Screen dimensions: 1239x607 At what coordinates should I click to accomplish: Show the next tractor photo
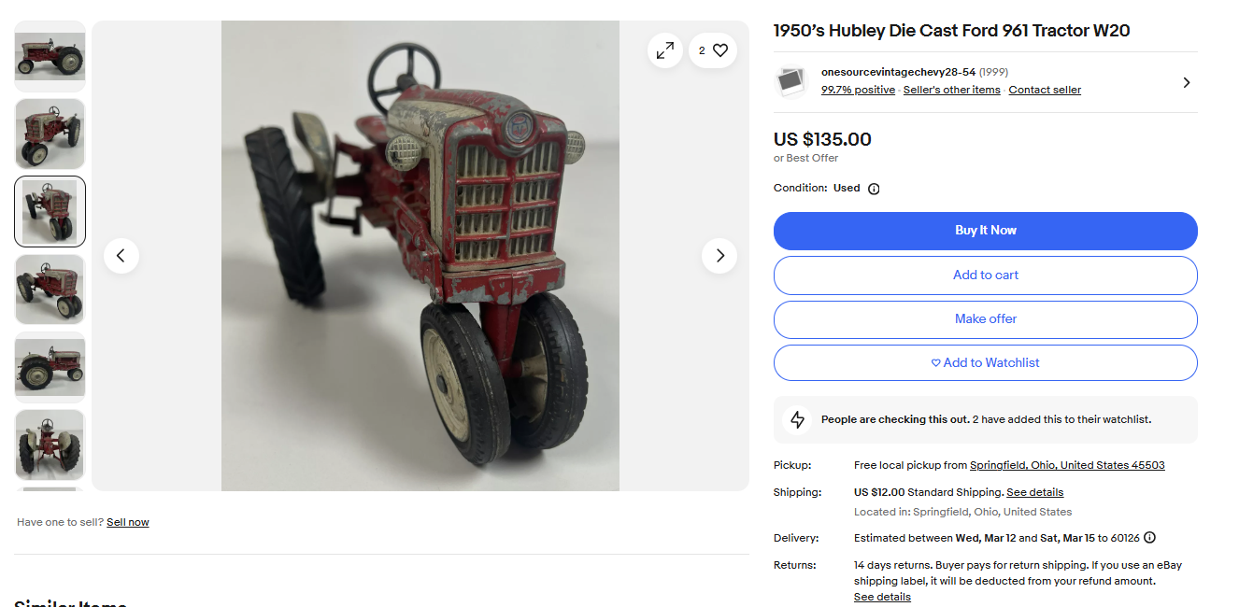719,256
